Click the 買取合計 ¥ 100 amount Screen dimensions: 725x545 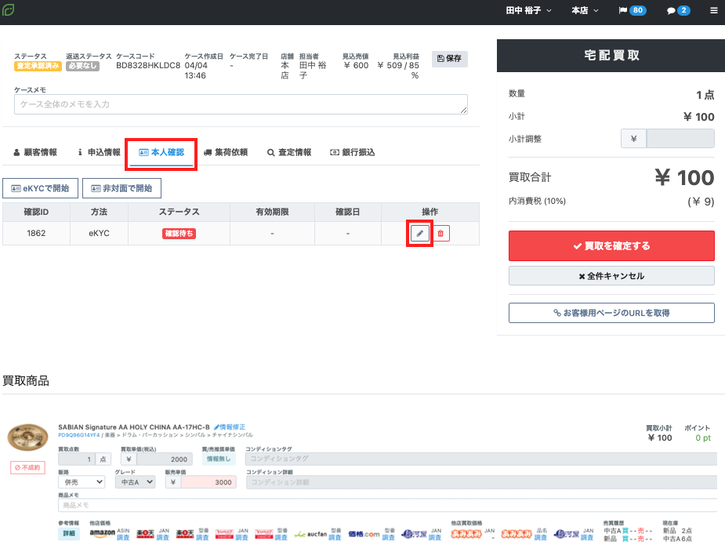click(x=684, y=178)
